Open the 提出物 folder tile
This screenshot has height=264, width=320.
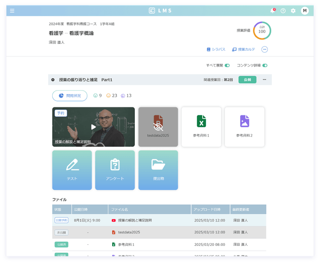tap(158, 170)
